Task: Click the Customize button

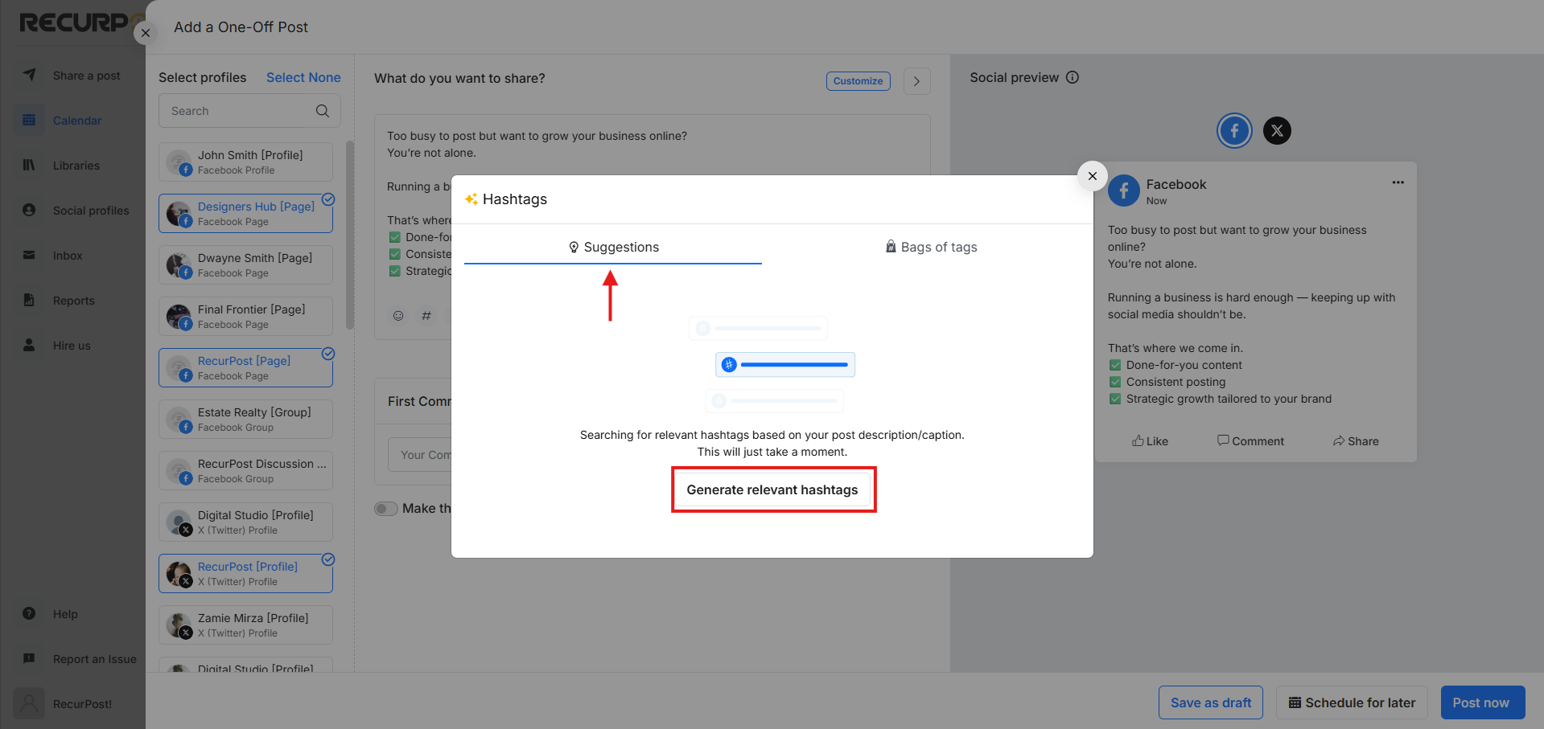Action: [858, 81]
